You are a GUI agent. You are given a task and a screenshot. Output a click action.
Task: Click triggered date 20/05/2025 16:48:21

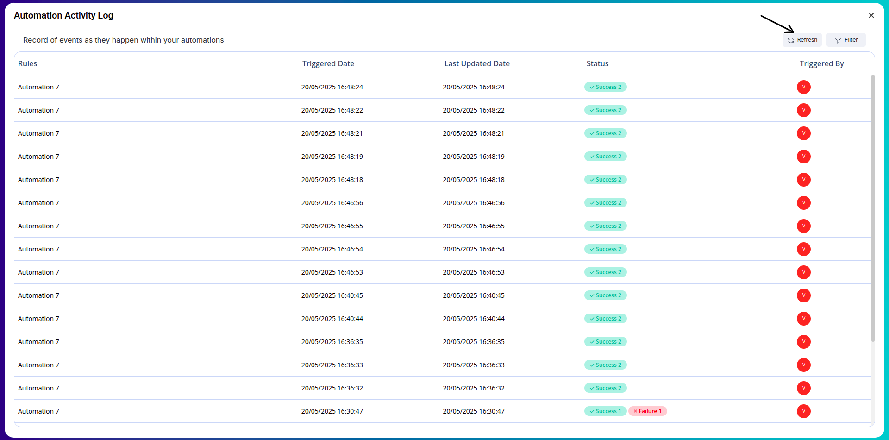click(x=332, y=133)
